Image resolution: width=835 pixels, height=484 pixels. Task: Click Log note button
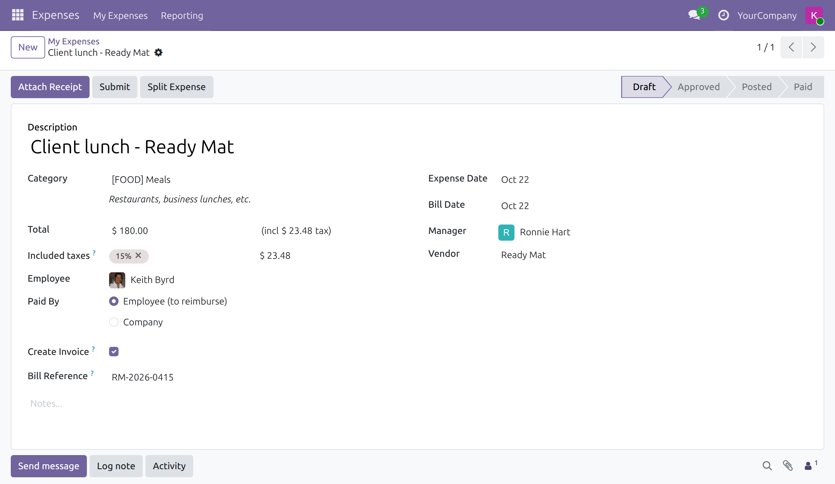pyautogui.click(x=116, y=466)
